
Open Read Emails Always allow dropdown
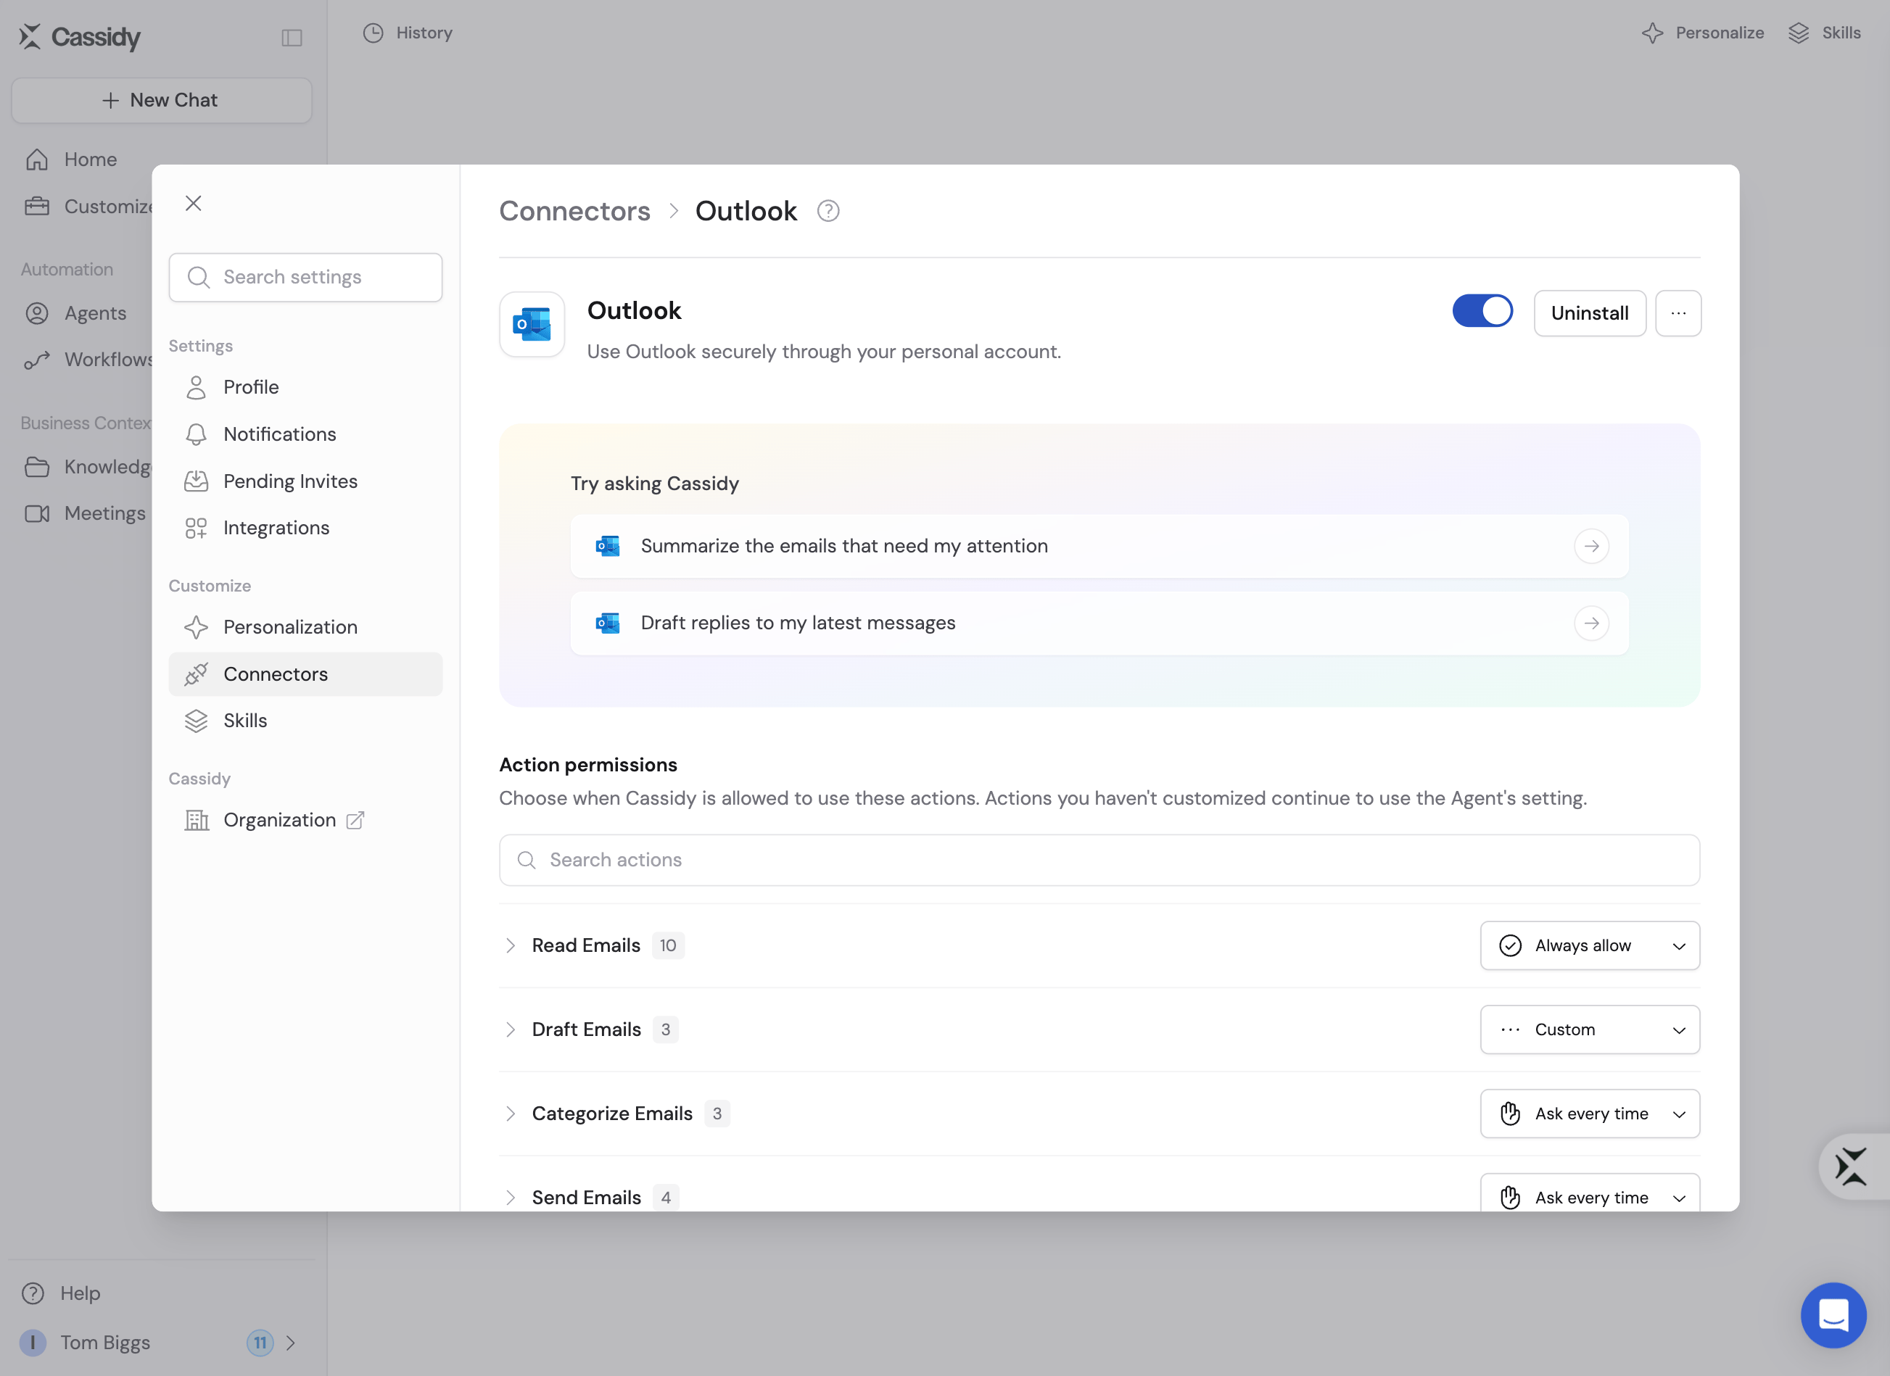1590,946
